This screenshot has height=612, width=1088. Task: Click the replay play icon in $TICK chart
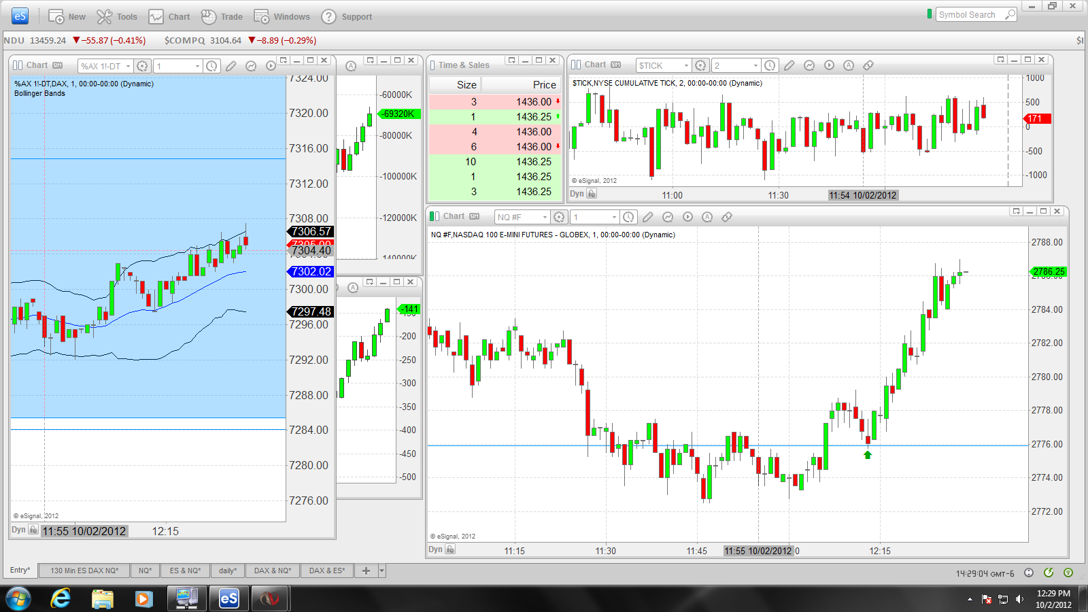(x=829, y=65)
